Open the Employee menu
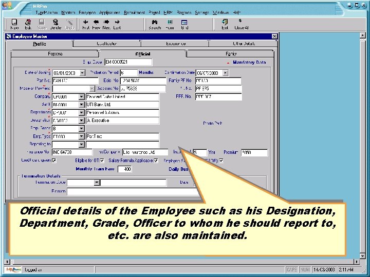The width and height of the screenshot is (370, 277). [x=87, y=12]
